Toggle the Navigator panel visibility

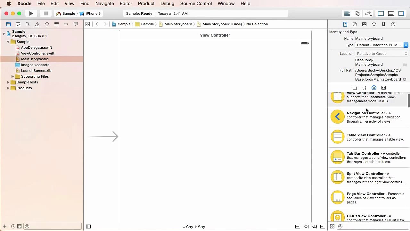tap(381, 13)
